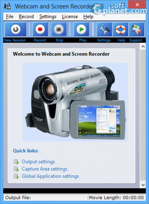Click the Stop toolbar icon
Viewport: 149px width, 204px height.
[x=59, y=29]
